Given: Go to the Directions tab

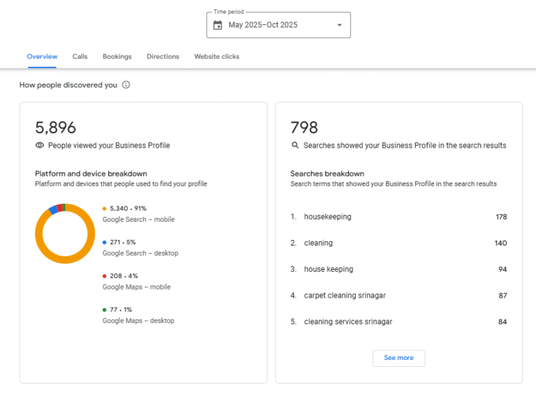Looking at the screenshot, I should pyautogui.click(x=163, y=56).
